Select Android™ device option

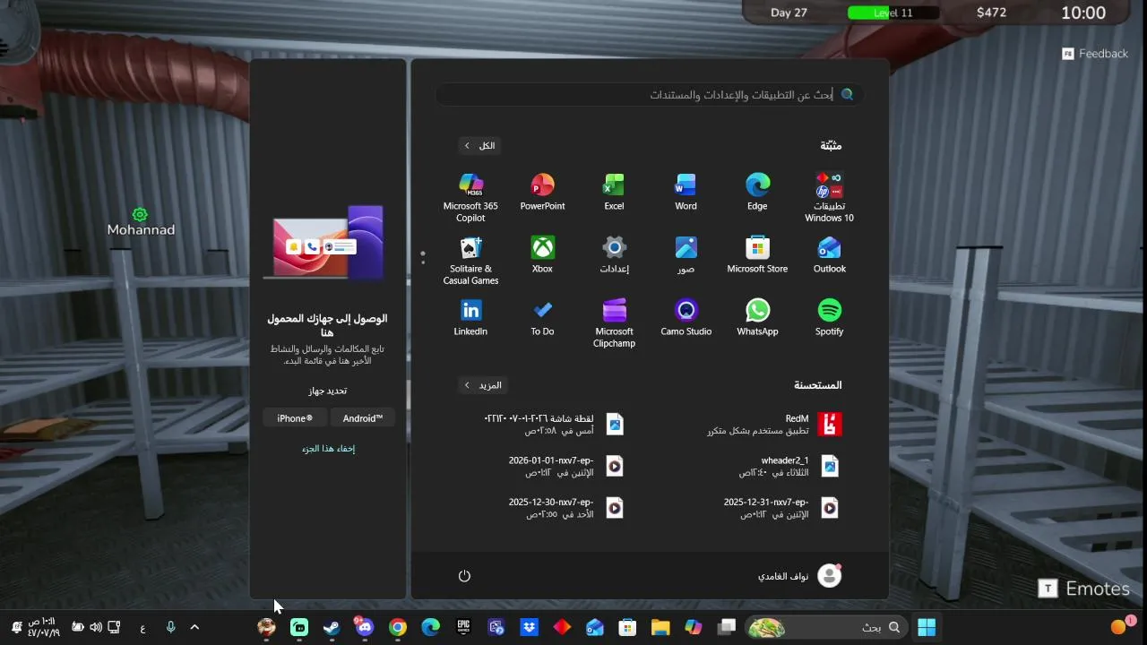point(363,418)
